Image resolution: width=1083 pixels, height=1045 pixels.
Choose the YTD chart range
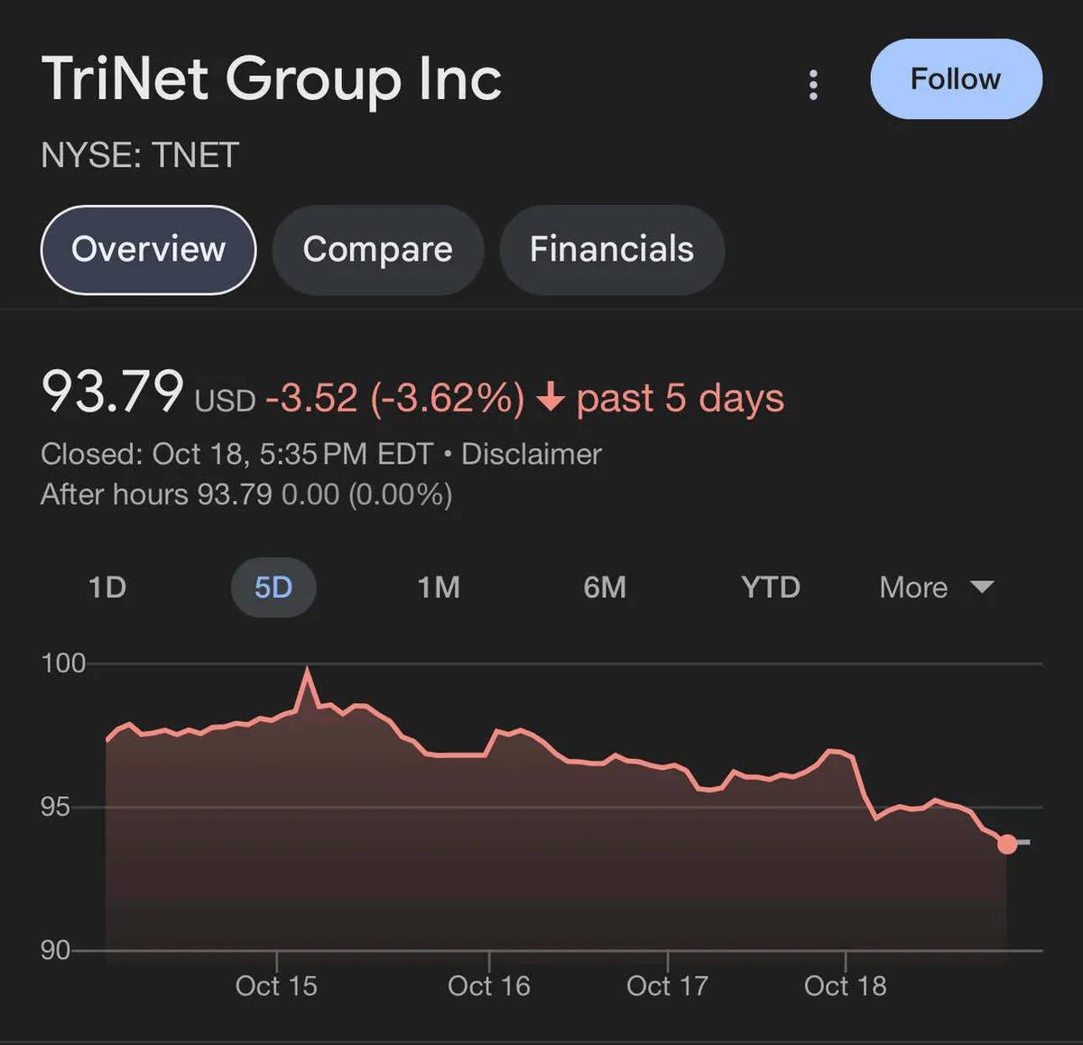(x=771, y=587)
